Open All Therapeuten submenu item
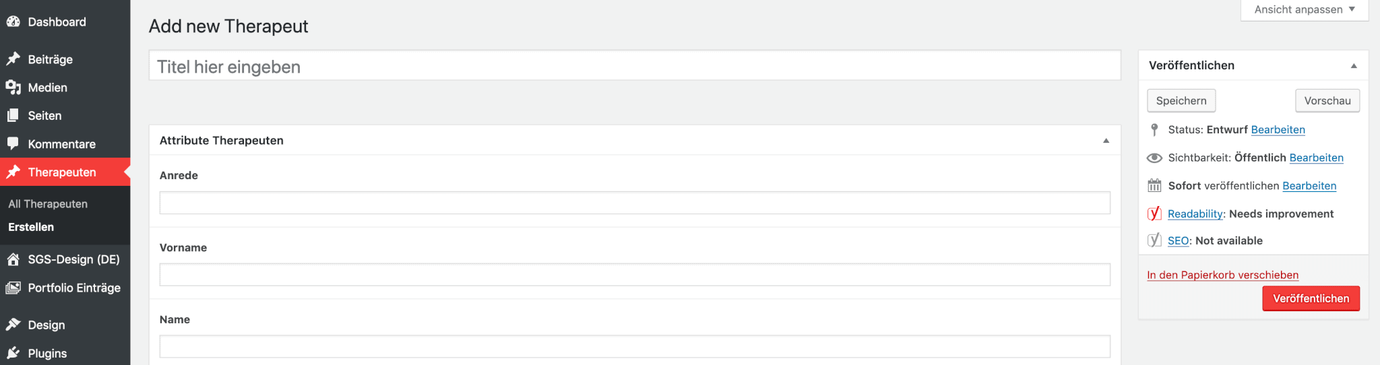The image size is (1380, 365). (x=48, y=204)
